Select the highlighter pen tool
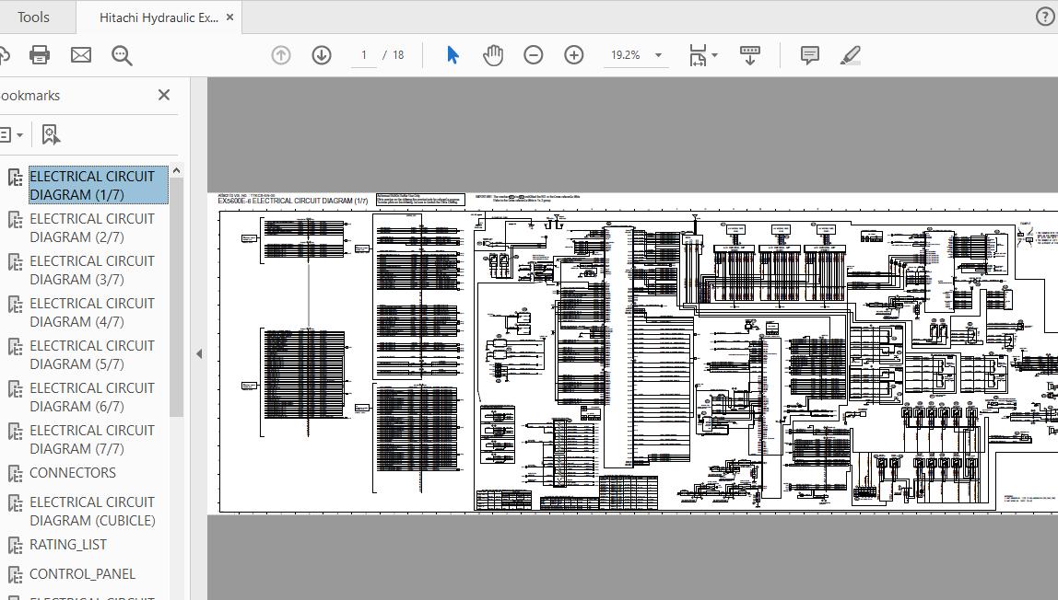The height and width of the screenshot is (600, 1058). 851,55
